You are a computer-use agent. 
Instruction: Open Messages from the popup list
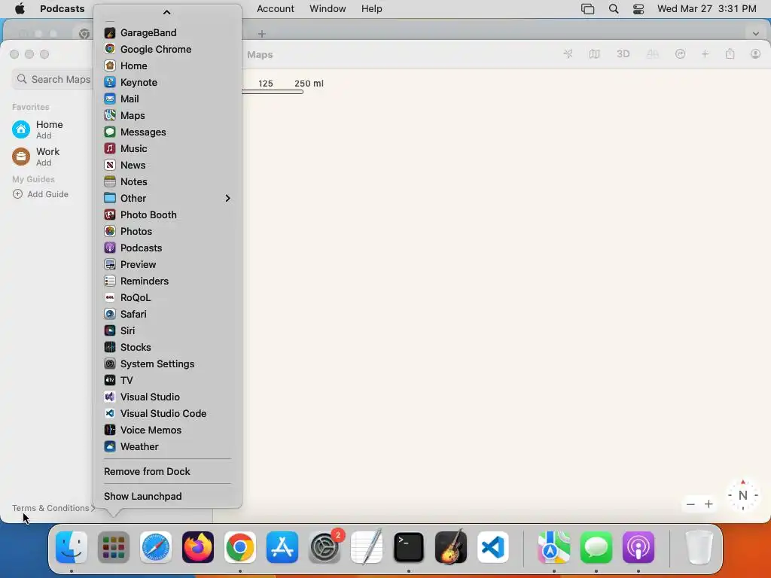[167, 132]
